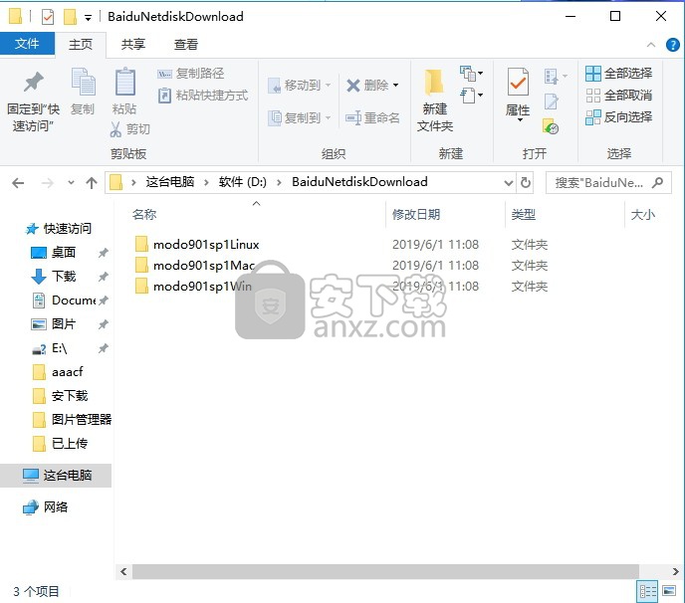Screen dimensions: 685x603
Task: Sort by Name (名称) column header
Action: tap(144, 214)
